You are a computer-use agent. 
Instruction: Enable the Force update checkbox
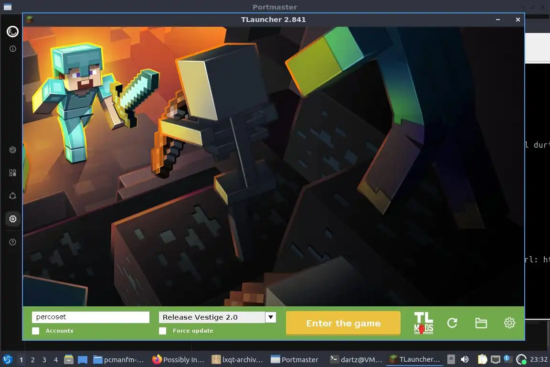162,331
